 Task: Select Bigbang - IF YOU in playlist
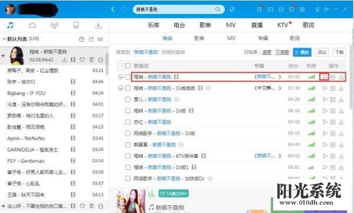pos(26,93)
